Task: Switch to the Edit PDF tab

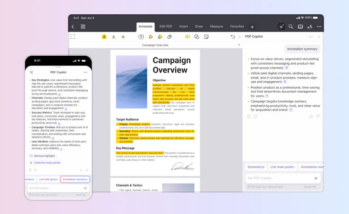Action: click(166, 26)
